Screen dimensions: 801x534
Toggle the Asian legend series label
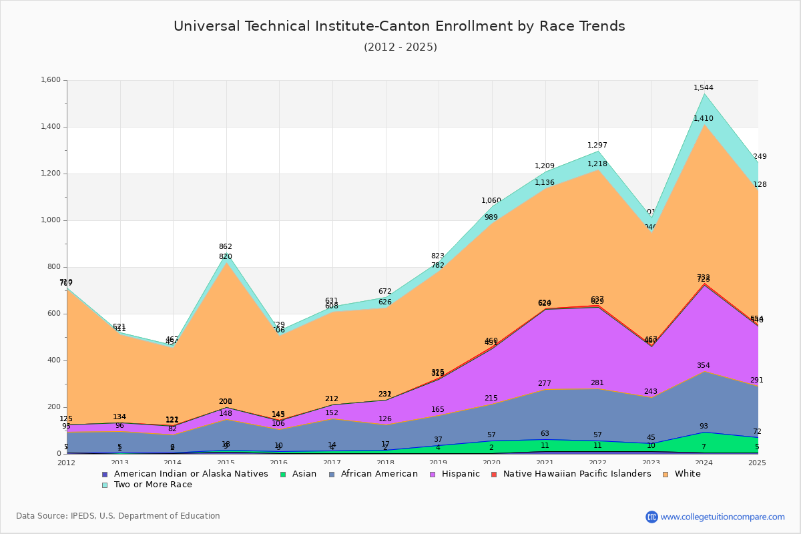click(x=304, y=474)
